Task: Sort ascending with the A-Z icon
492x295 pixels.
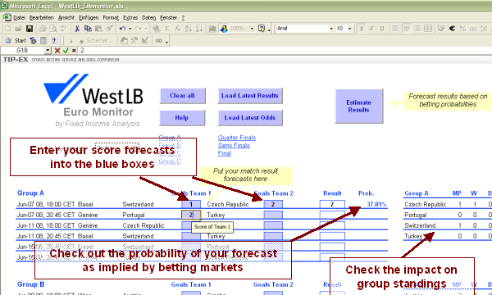Action: click(189, 29)
